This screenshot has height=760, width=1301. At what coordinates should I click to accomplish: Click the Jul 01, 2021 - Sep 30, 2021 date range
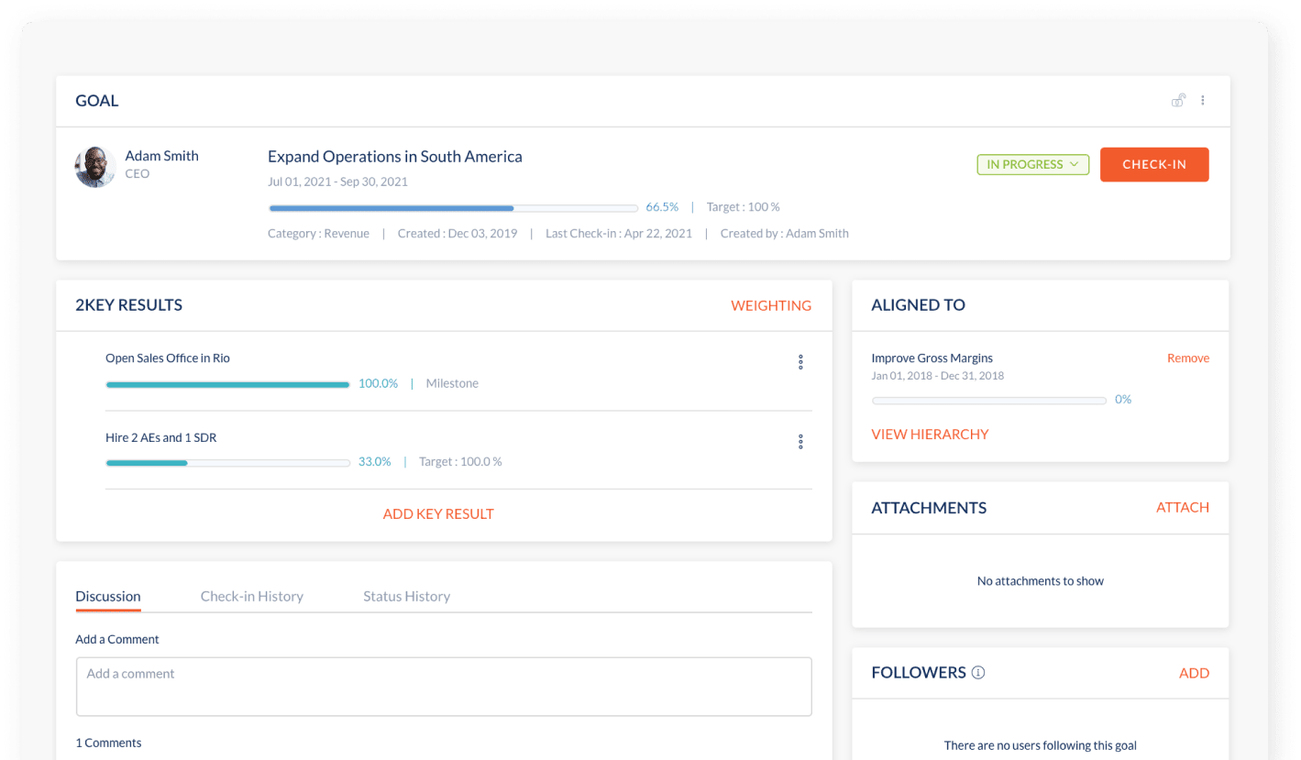coord(337,182)
